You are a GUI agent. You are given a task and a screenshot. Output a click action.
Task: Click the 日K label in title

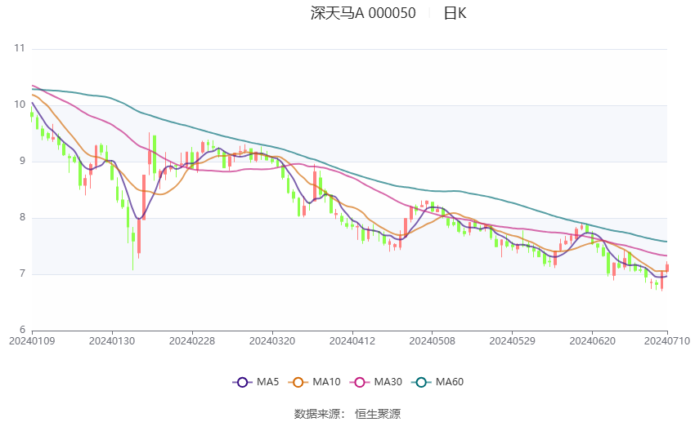click(455, 13)
